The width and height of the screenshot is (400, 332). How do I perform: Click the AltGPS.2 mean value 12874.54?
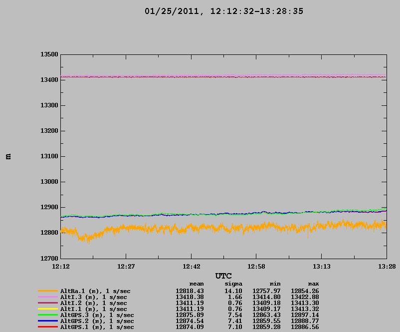coord(190,321)
